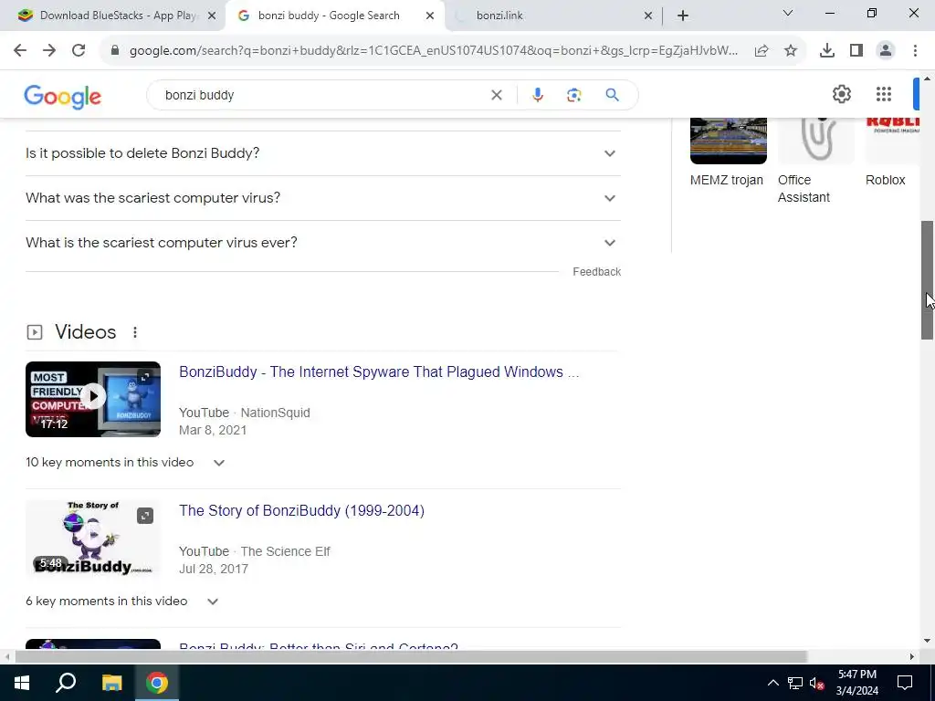Open Chrome profile avatar
The height and width of the screenshot is (701, 935).
[886, 51]
